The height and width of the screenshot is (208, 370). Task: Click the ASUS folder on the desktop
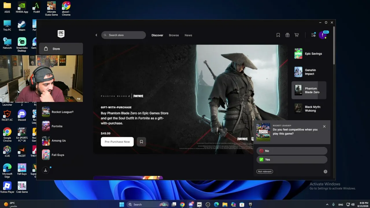click(x=7, y=8)
